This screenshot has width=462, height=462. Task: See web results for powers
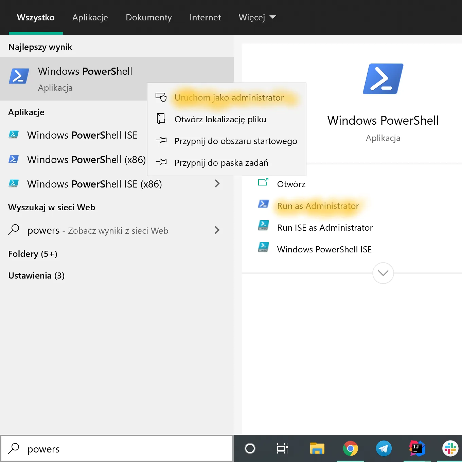(x=117, y=230)
